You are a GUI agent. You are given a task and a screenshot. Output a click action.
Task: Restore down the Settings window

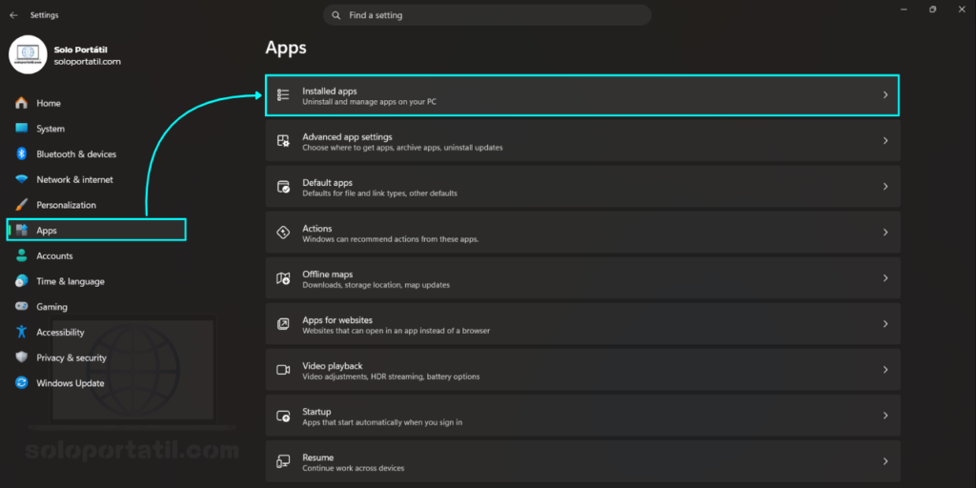tap(932, 10)
